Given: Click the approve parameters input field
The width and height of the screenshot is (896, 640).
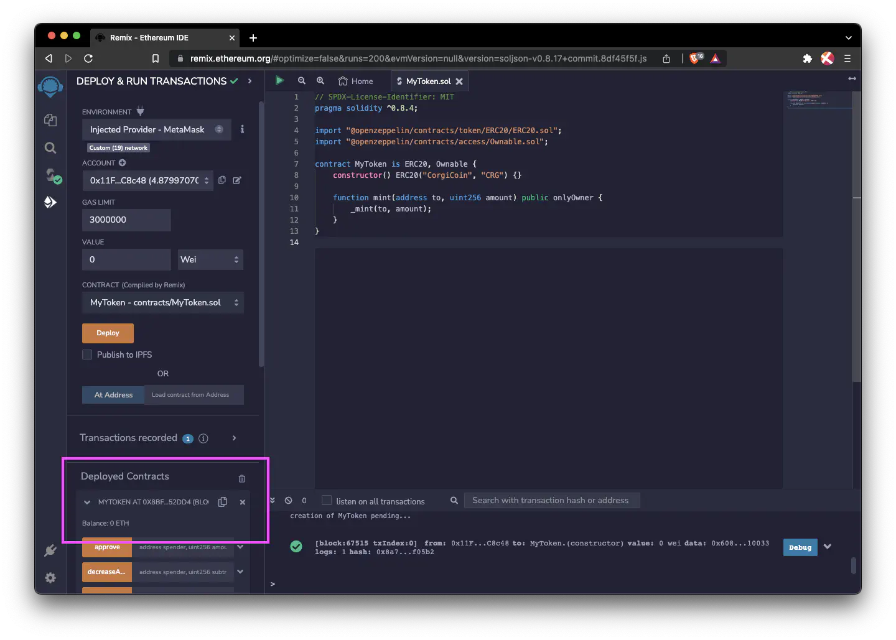Looking at the screenshot, I should tap(183, 547).
